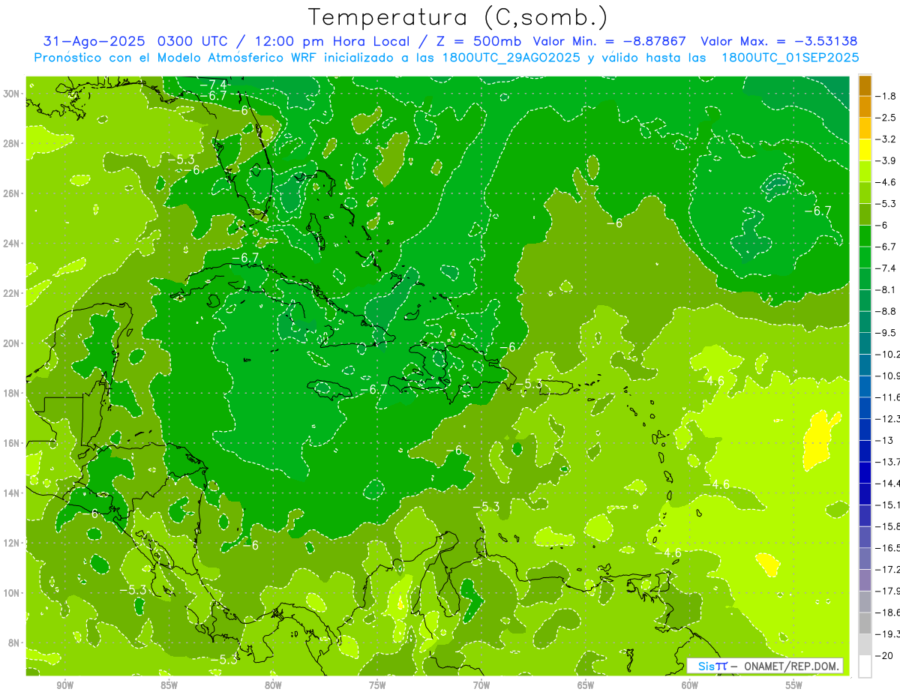Select the "Valor Min. = -8.87867" text
900x695 pixels.
click(609, 41)
